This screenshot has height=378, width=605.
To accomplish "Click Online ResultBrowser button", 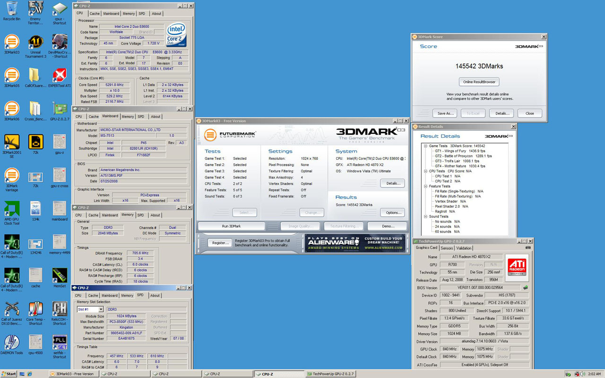I will [x=479, y=82].
